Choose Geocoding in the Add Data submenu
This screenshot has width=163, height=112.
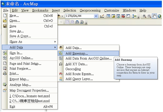pyautogui.click(x=86, y=69)
